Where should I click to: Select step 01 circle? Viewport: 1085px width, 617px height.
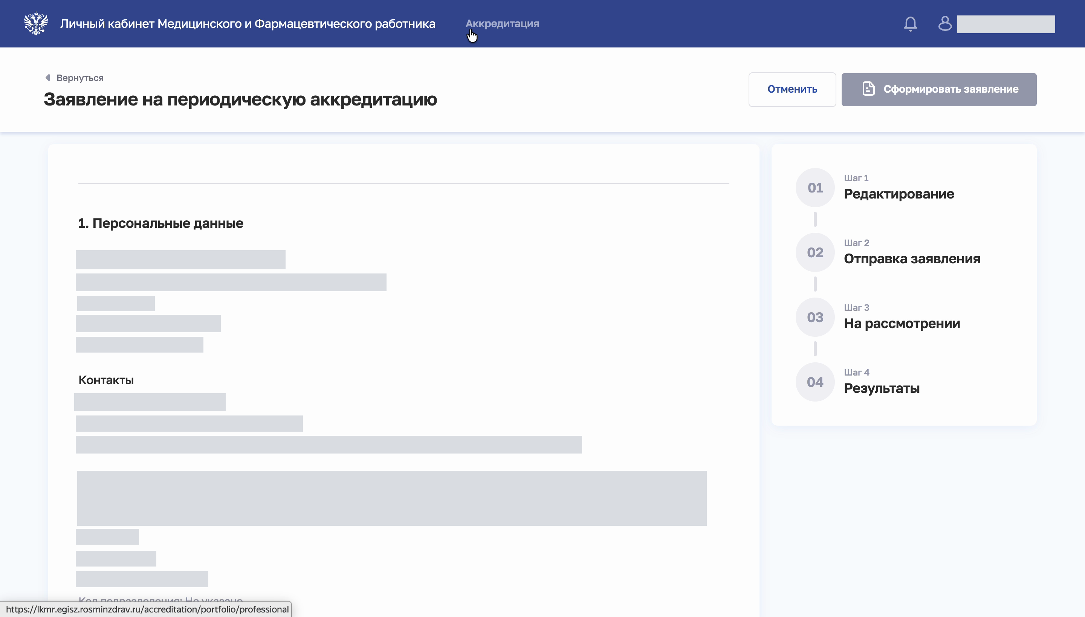(815, 188)
